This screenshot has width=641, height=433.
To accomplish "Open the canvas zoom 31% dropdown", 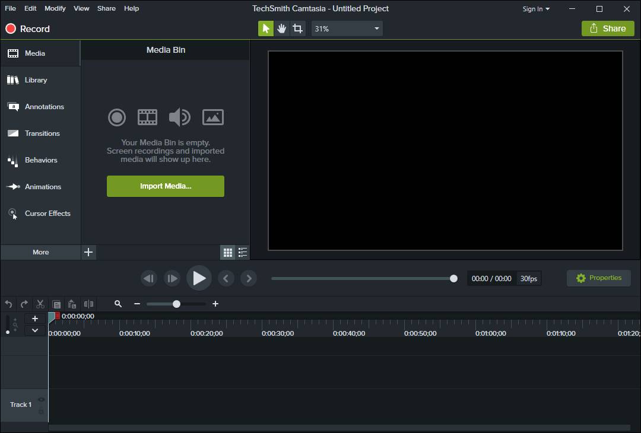I will point(347,28).
